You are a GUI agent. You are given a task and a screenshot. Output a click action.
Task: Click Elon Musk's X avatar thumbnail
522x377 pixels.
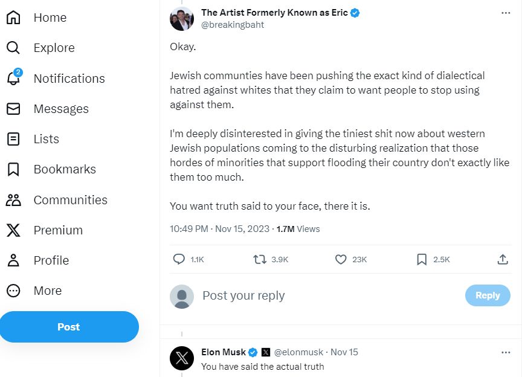[182, 358]
